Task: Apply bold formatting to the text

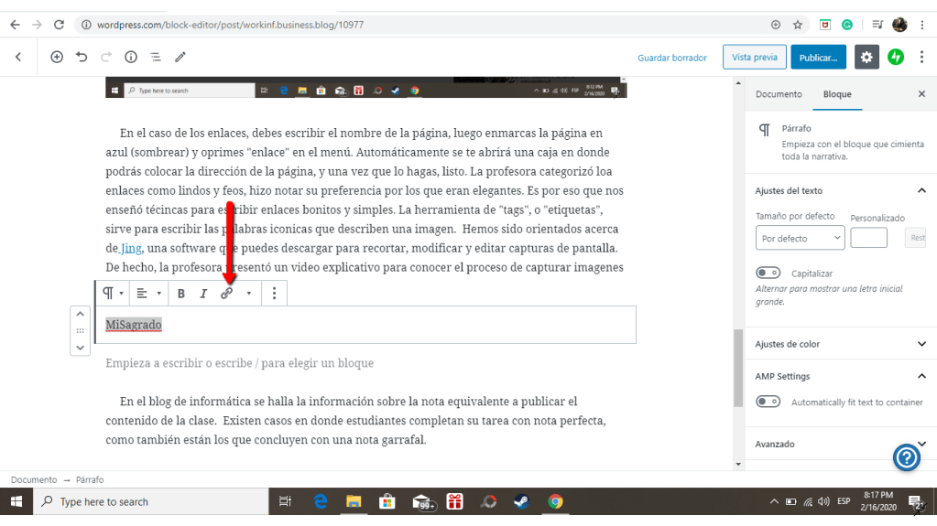Action: pyautogui.click(x=181, y=294)
